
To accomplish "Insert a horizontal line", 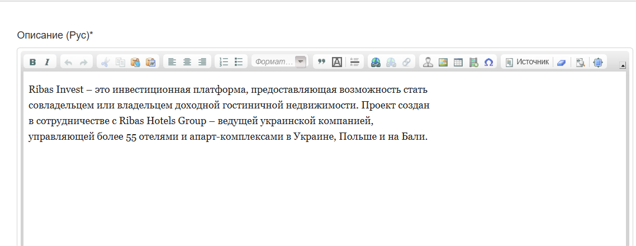I will click(354, 62).
